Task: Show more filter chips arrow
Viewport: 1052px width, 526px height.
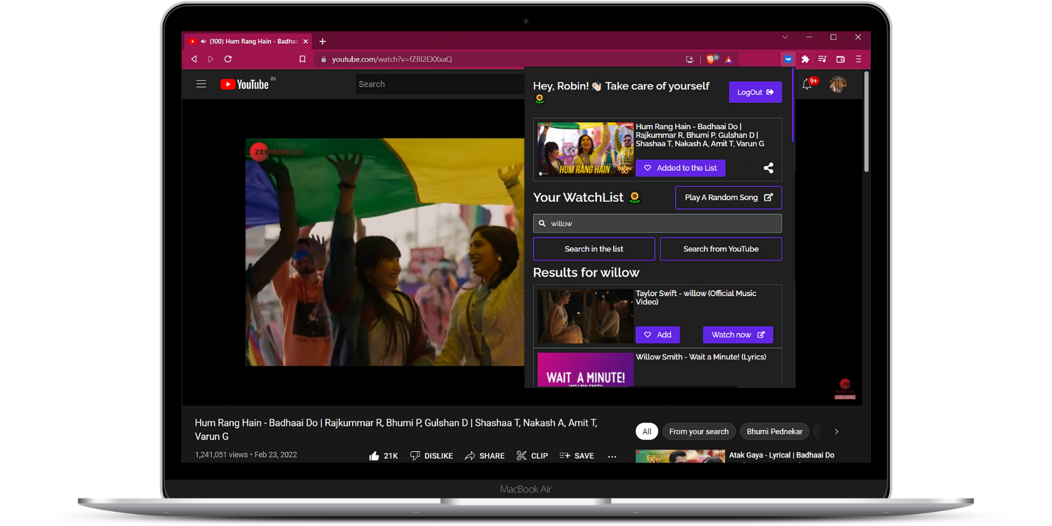Action: pyautogui.click(x=836, y=431)
